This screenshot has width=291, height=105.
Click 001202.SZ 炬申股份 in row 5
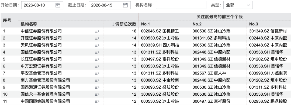tap(268, 59)
